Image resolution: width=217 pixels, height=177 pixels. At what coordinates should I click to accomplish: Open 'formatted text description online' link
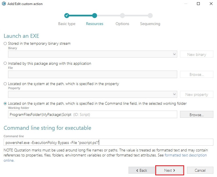(186, 155)
